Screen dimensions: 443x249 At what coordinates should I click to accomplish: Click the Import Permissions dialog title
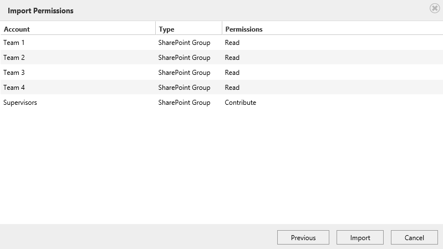tap(40, 11)
